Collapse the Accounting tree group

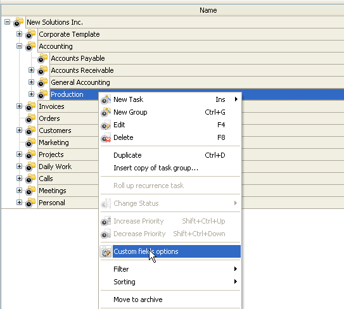(19, 46)
